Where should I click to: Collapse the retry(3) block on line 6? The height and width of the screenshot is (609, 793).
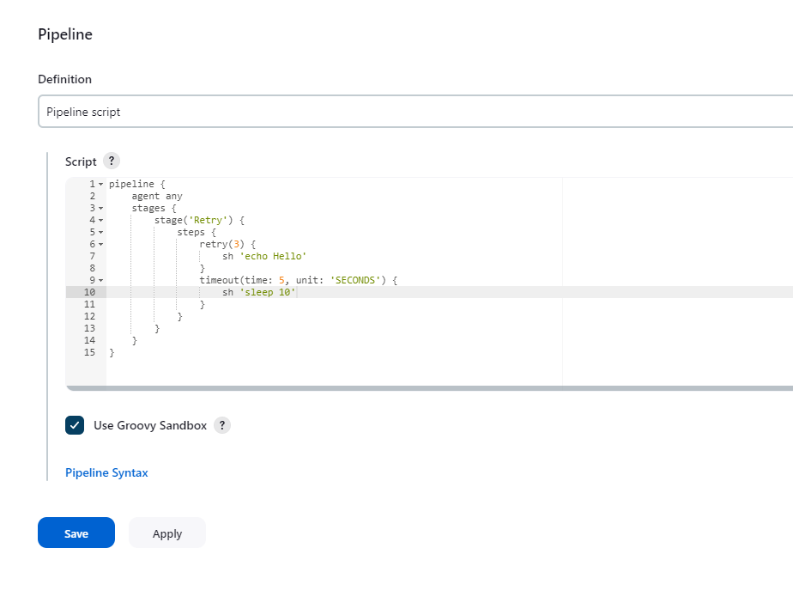pos(100,245)
